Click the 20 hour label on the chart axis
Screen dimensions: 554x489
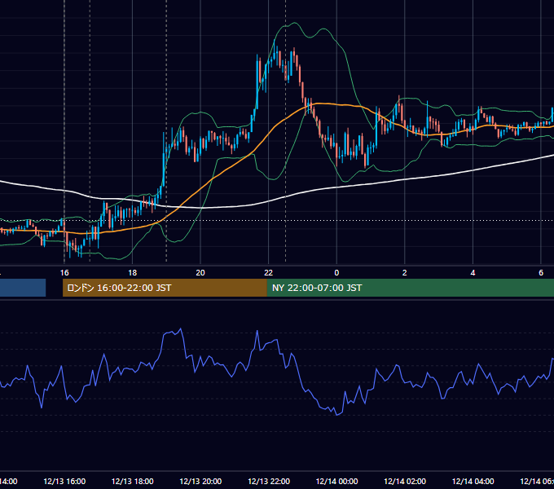200,273
